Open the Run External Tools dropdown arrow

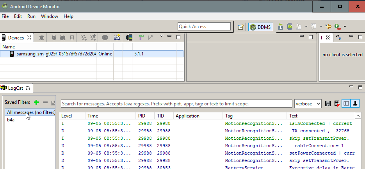click(345, 27)
